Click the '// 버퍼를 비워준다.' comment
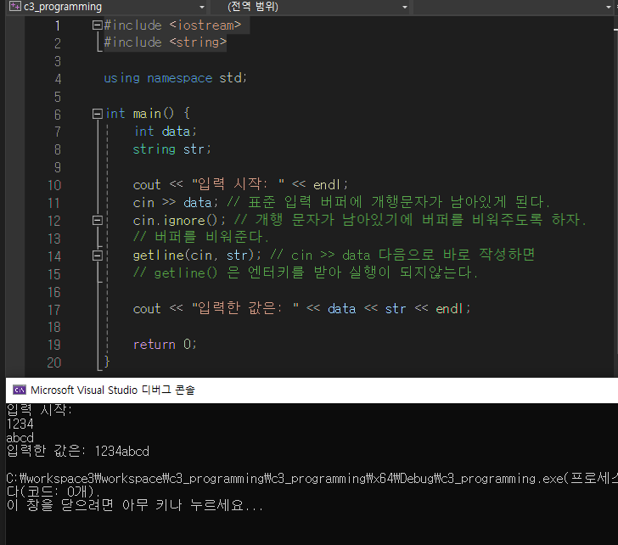 pyautogui.click(x=201, y=237)
